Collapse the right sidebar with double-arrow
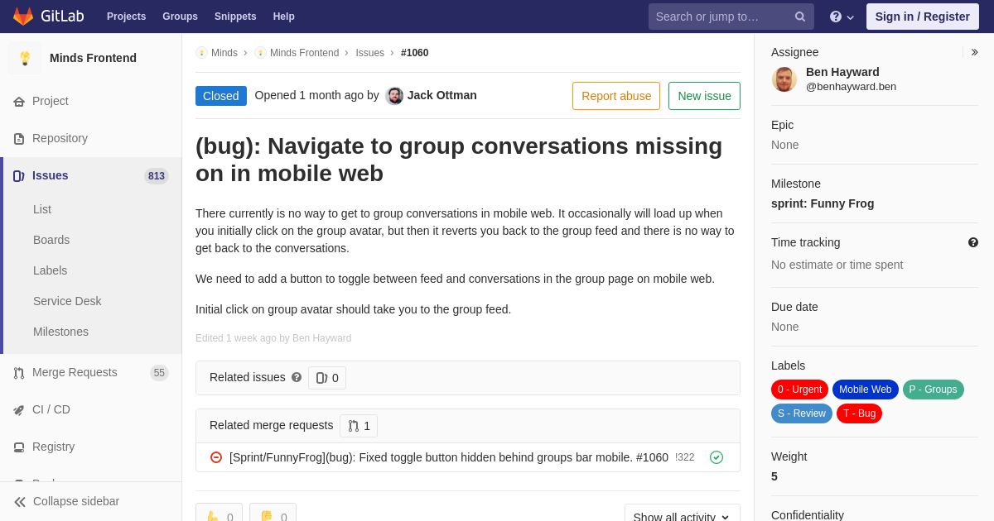This screenshot has width=994, height=521. tap(974, 52)
